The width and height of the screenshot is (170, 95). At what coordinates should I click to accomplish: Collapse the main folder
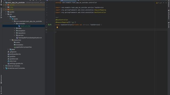click(8, 17)
